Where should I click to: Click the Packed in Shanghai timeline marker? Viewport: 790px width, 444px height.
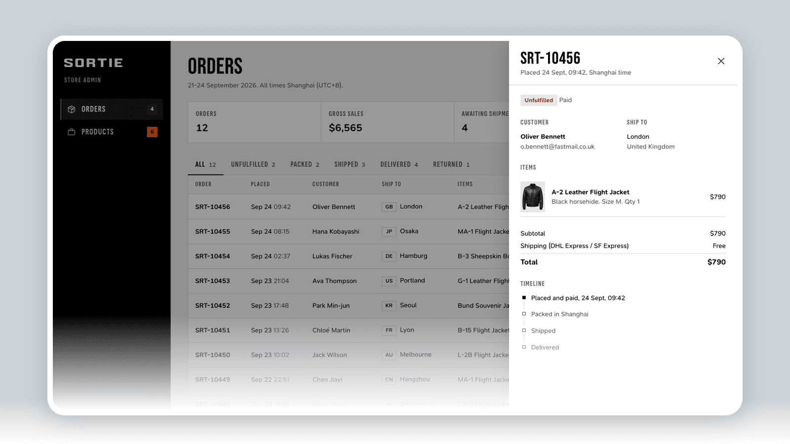524,314
